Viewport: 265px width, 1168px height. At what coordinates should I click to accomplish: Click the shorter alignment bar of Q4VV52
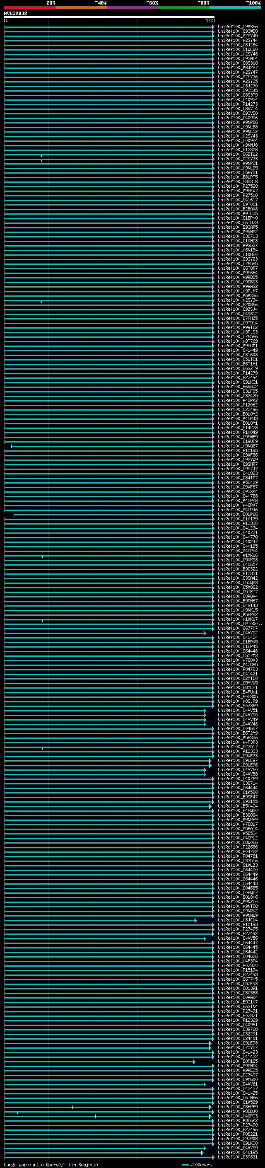(105, 633)
